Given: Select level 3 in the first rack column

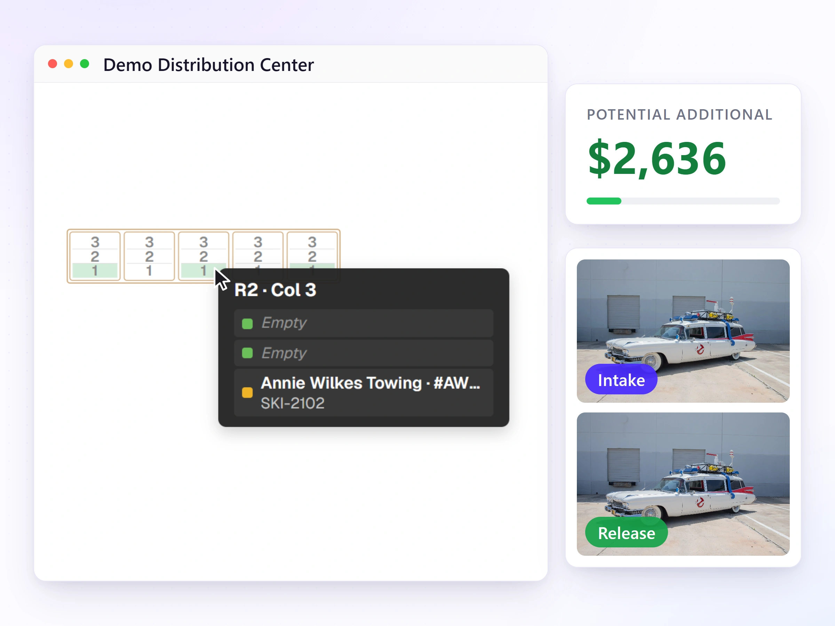Looking at the screenshot, I should click(95, 241).
